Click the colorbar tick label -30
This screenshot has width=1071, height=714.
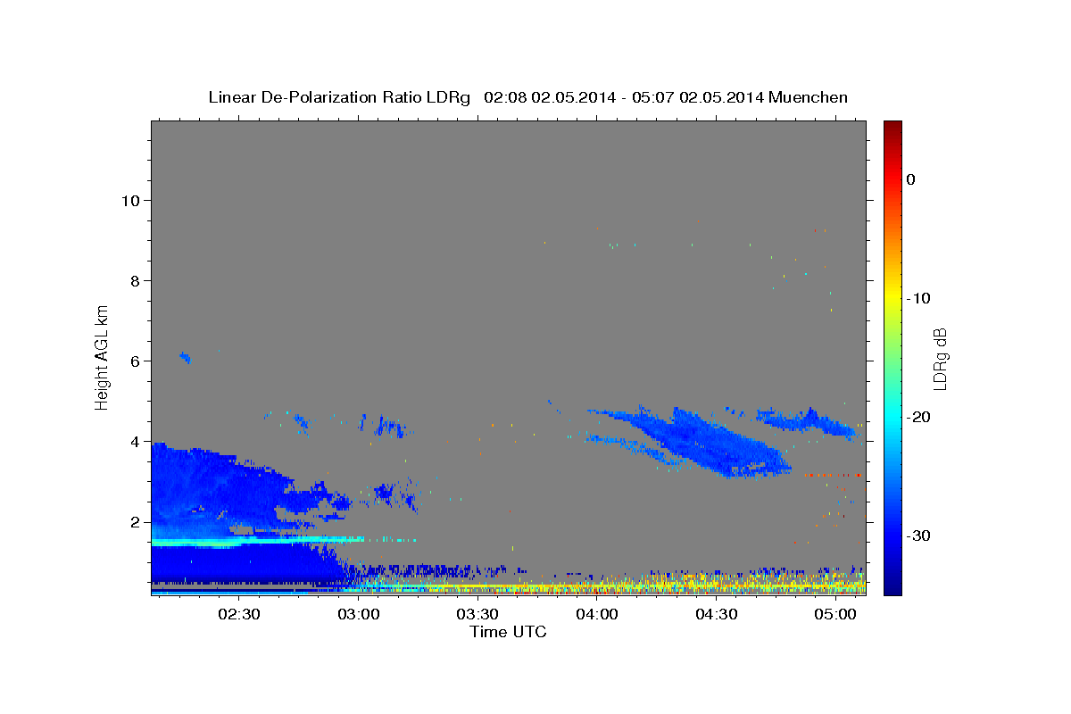point(919,535)
